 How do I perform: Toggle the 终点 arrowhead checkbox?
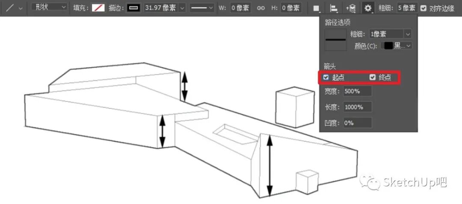pyautogui.click(x=373, y=77)
